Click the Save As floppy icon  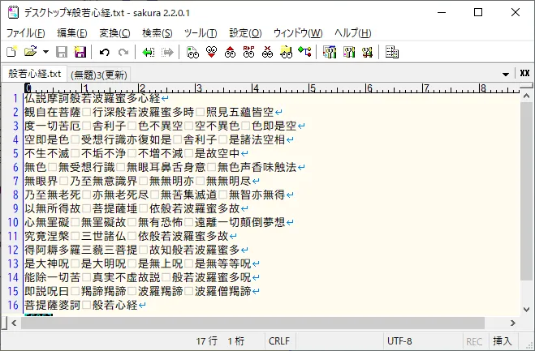(80, 53)
